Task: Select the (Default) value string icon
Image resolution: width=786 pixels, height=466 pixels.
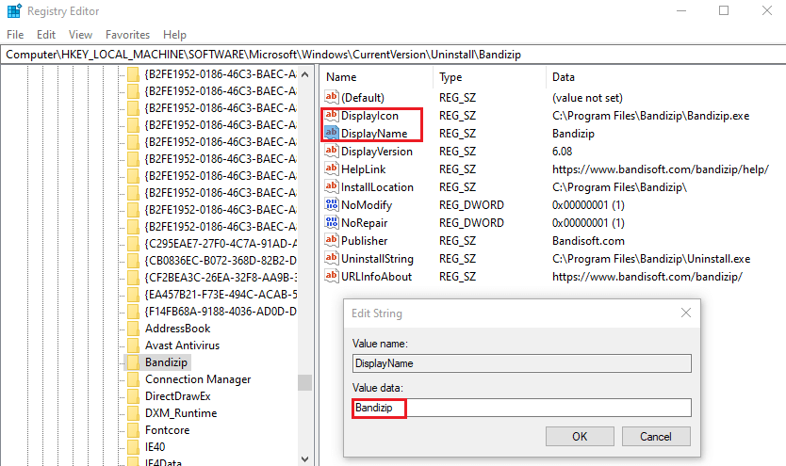Action: pyautogui.click(x=332, y=97)
